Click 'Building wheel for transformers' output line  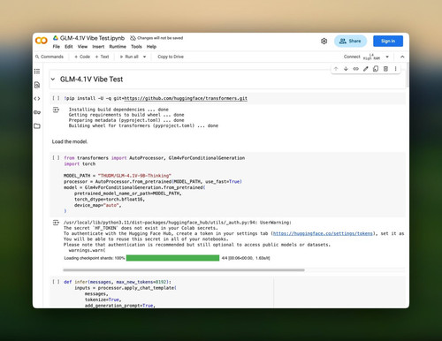click(x=143, y=125)
